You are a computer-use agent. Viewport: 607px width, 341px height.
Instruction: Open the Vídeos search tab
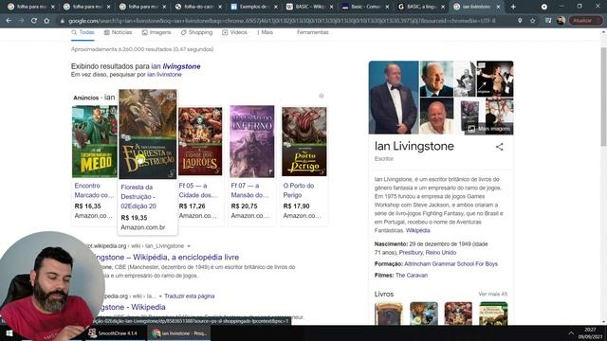(x=234, y=32)
